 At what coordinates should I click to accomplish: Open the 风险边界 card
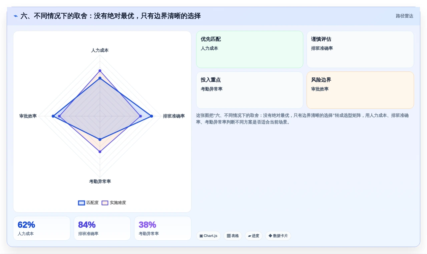click(x=360, y=90)
